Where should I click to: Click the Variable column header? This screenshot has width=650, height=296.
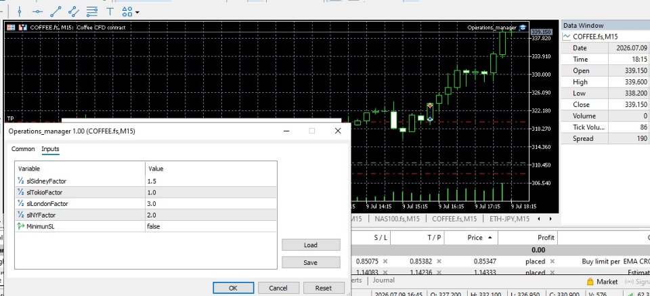coord(81,169)
